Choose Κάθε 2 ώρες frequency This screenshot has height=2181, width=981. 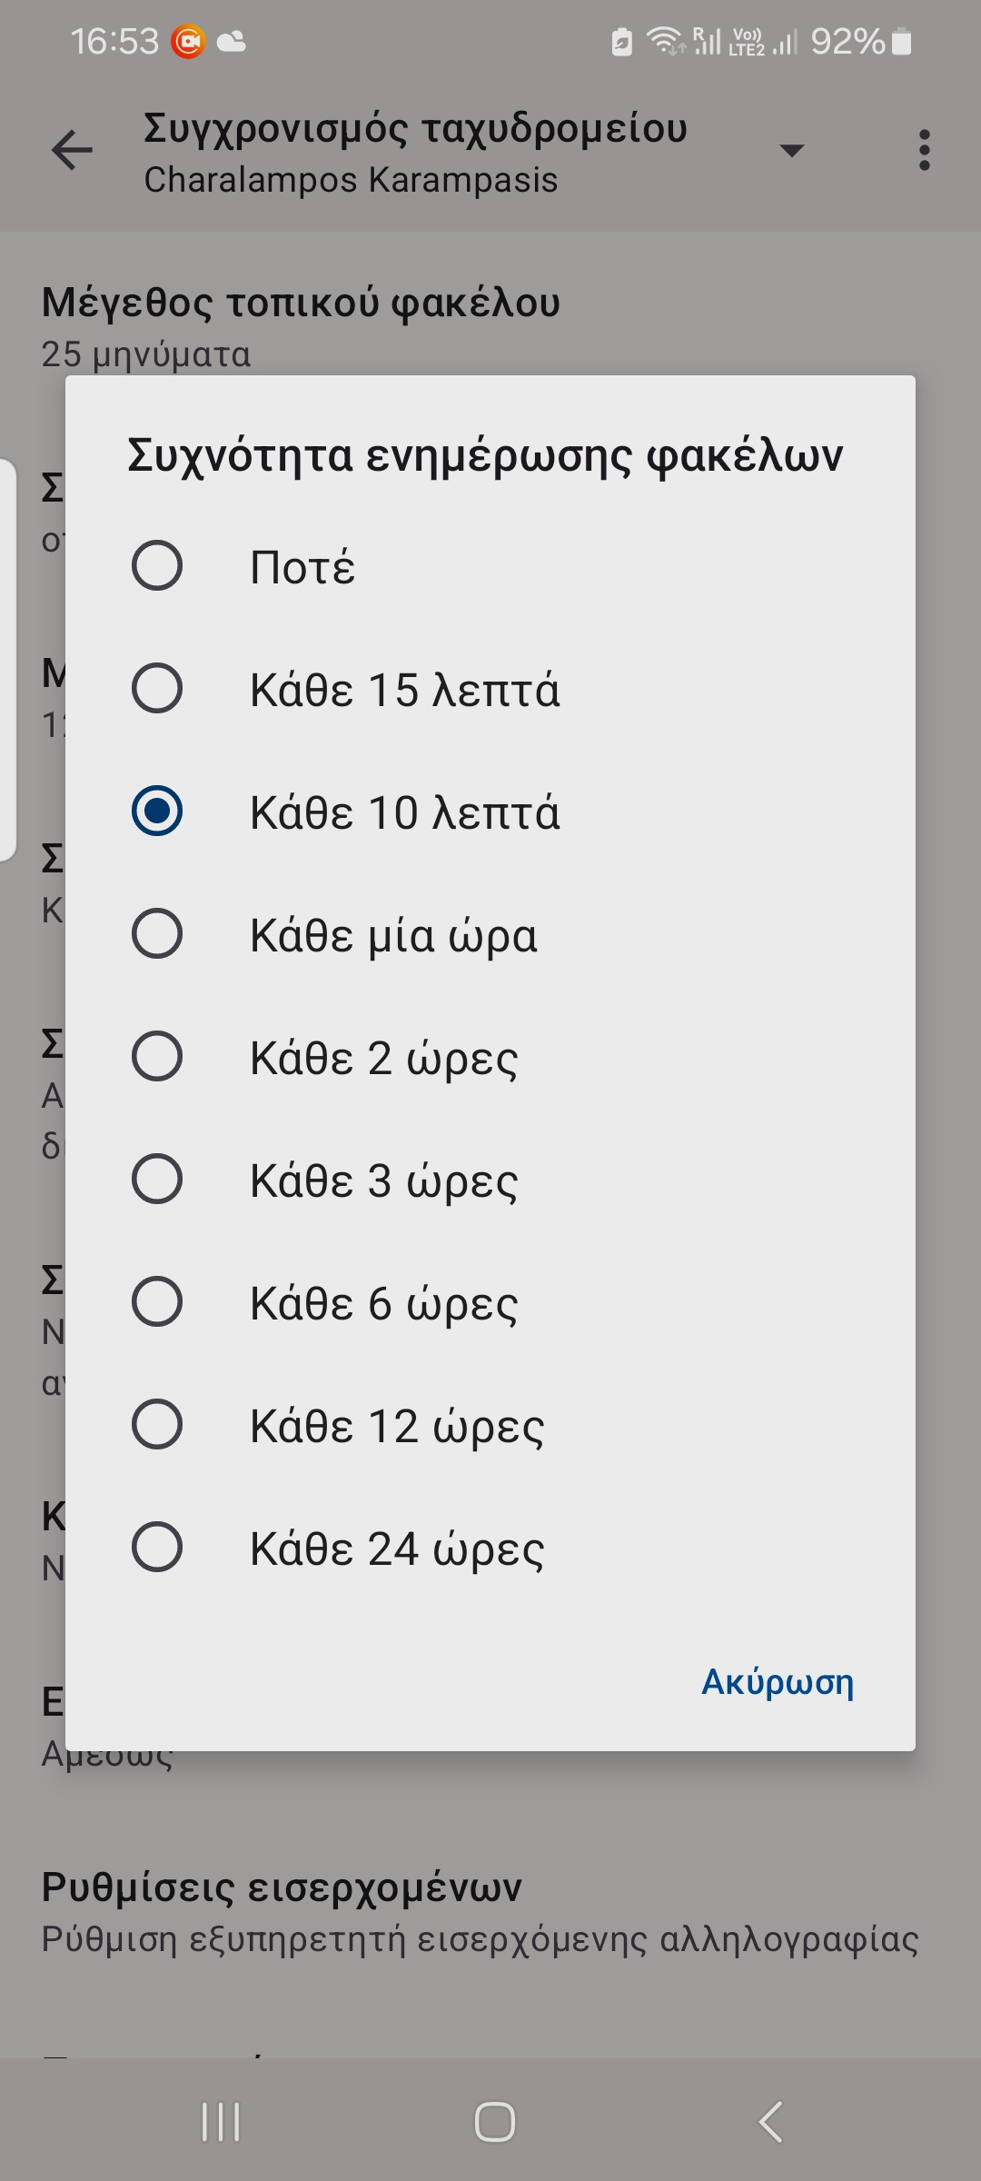pyautogui.click(x=490, y=1057)
